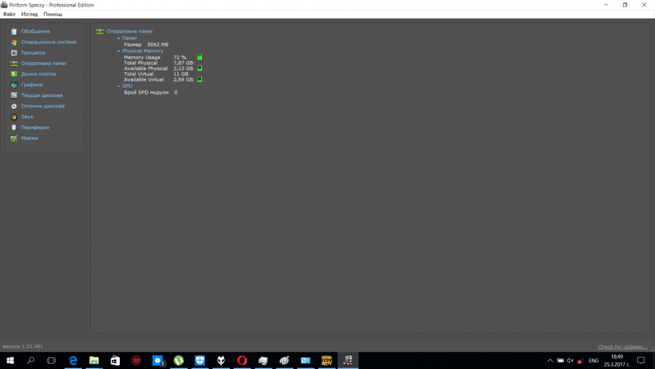Viewport: 655px width, 369px height.
Task: Click the ENG language indicator
Action: 593,360
